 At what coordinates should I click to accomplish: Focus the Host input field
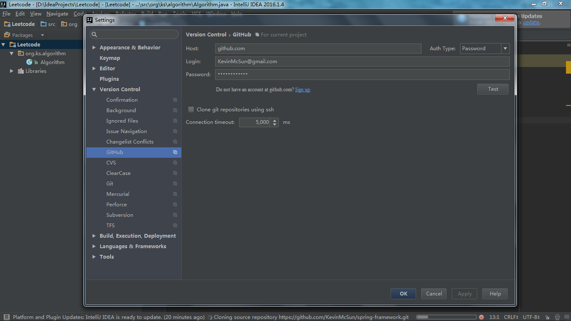click(x=318, y=49)
